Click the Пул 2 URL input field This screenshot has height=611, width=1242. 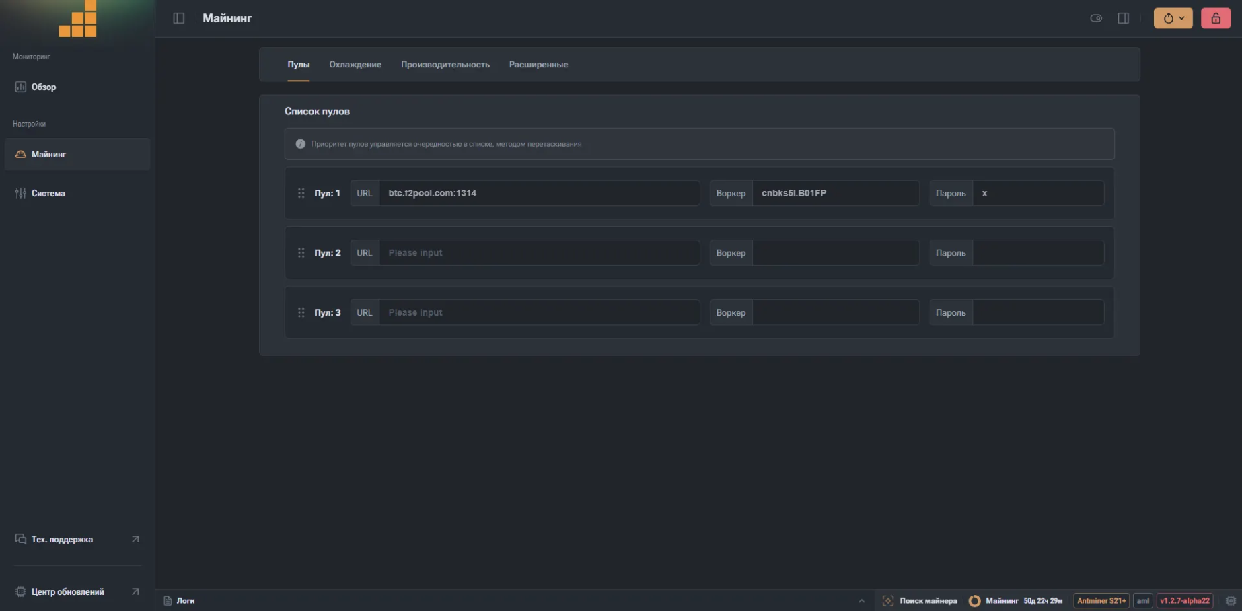click(540, 253)
